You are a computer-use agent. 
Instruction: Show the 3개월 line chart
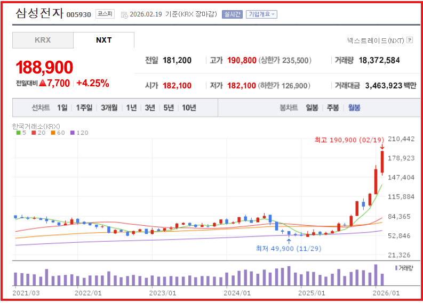tap(109, 108)
